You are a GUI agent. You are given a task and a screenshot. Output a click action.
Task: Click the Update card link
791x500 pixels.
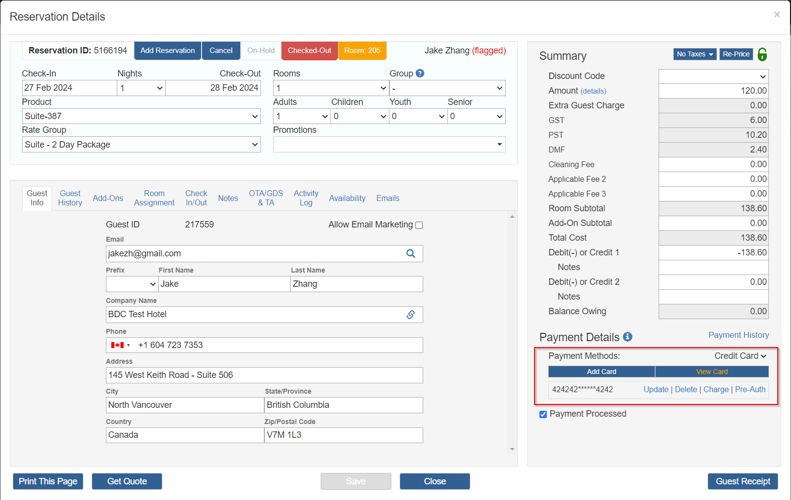click(656, 389)
